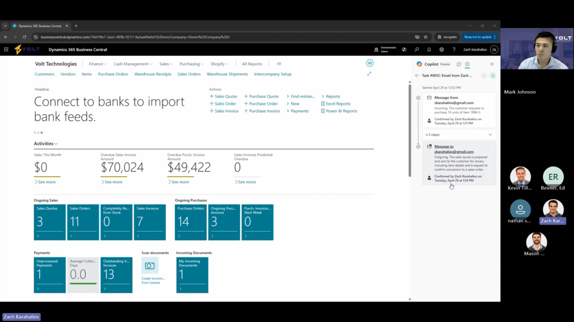Image resolution: width=574 pixels, height=322 pixels.
Task: Expand the Purchasing menu
Action: (x=191, y=64)
